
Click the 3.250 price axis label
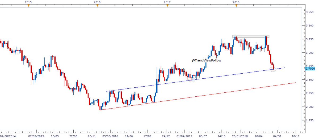click(x=310, y=39)
